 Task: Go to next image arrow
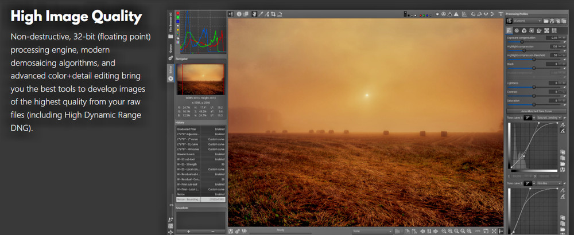(x=436, y=231)
